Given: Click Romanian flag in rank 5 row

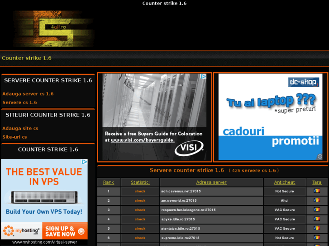Looking at the screenshot, I should point(317,228).
